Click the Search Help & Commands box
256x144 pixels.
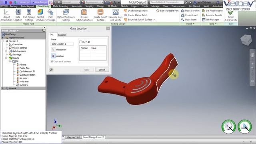pos(166,2)
